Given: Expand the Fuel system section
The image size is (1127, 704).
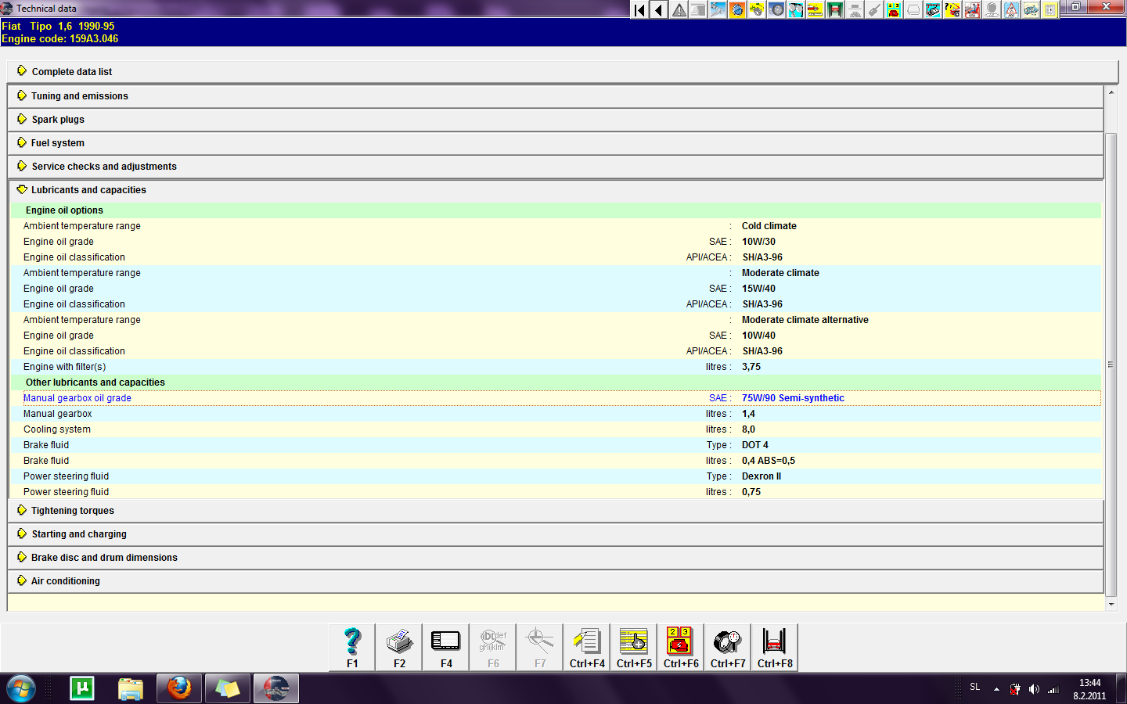Looking at the screenshot, I should pos(556,143).
